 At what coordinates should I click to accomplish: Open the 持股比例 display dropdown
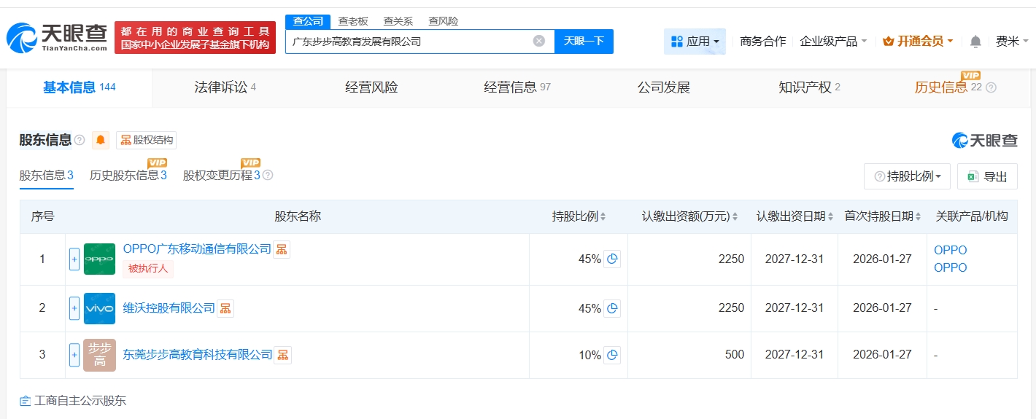click(907, 176)
